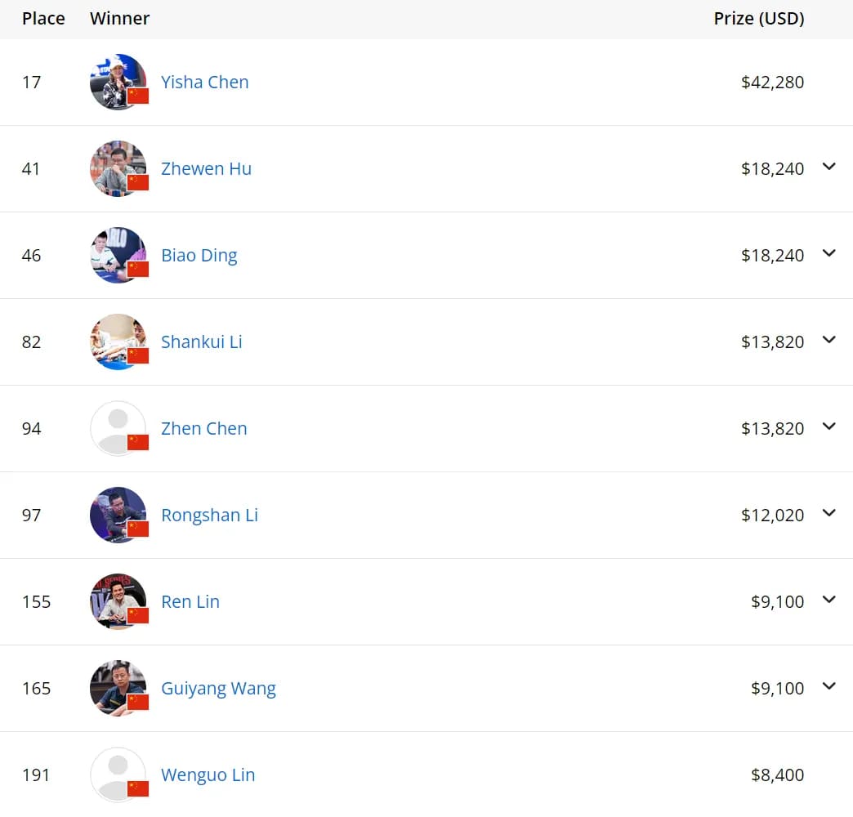
Task: Click Biao Ding's profile photo
Action: coord(118,255)
